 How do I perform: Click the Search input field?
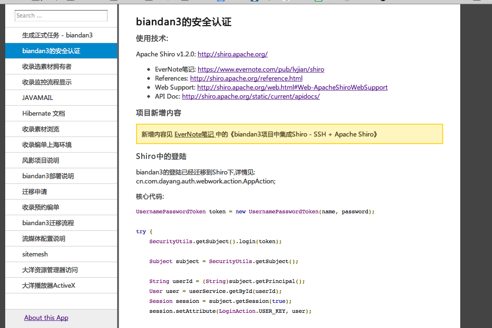(x=61, y=16)
